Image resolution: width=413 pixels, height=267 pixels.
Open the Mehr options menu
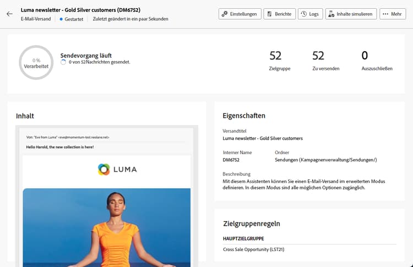click(x=393, y=14)
